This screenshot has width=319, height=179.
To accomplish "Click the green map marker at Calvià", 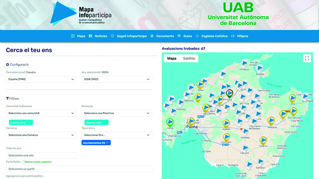I will pos(169,122).
